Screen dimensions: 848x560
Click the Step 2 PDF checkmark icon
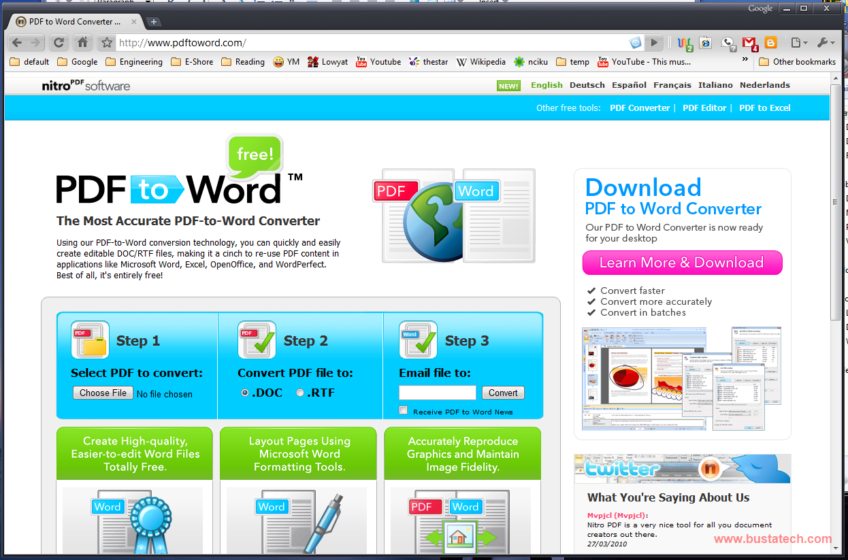coord(257,340)
